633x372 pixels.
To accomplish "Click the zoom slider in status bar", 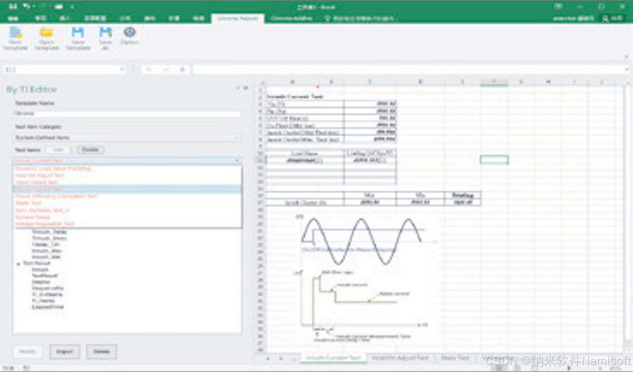I will pyautogui.click(x=569, y=368).
